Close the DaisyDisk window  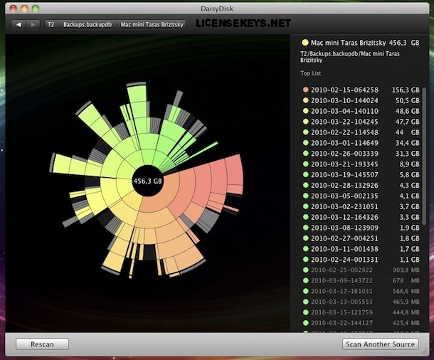click(x=13, y=9)
